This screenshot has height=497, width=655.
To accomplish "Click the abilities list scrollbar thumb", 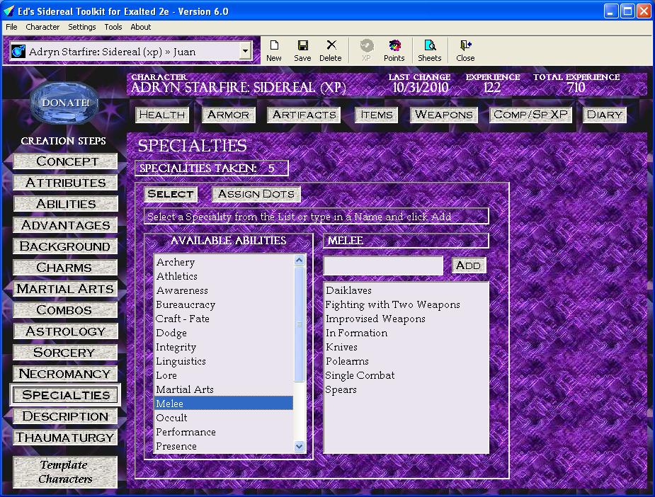I will point(299,324).
